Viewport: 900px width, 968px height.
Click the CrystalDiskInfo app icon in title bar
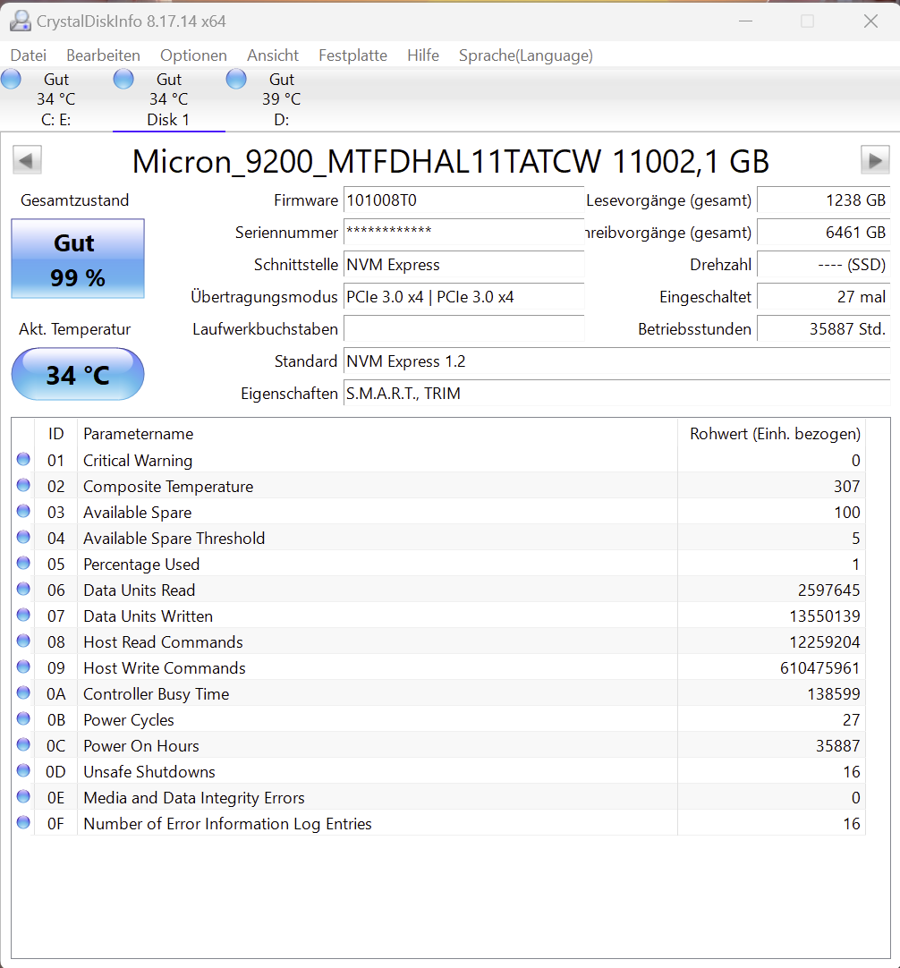21,21
